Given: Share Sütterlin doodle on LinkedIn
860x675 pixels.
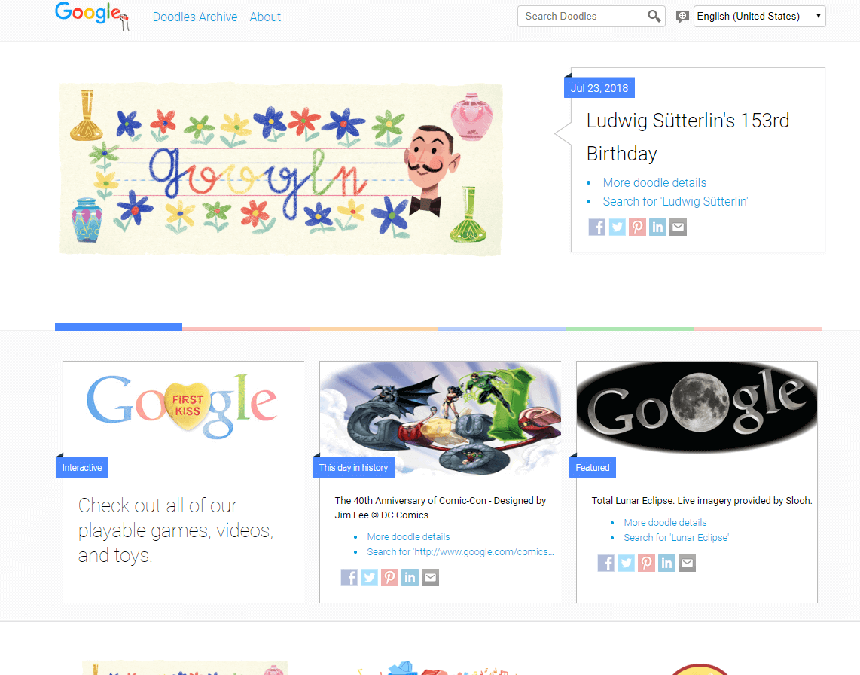Looking at the screenshot, I should (657, 228).
